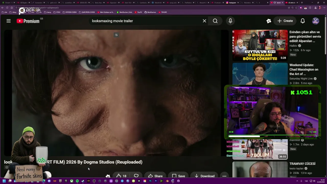The width and height of the screenshot is (327, 184).
Task: Visit the Halktv channel
Action: tap(294, 46)
